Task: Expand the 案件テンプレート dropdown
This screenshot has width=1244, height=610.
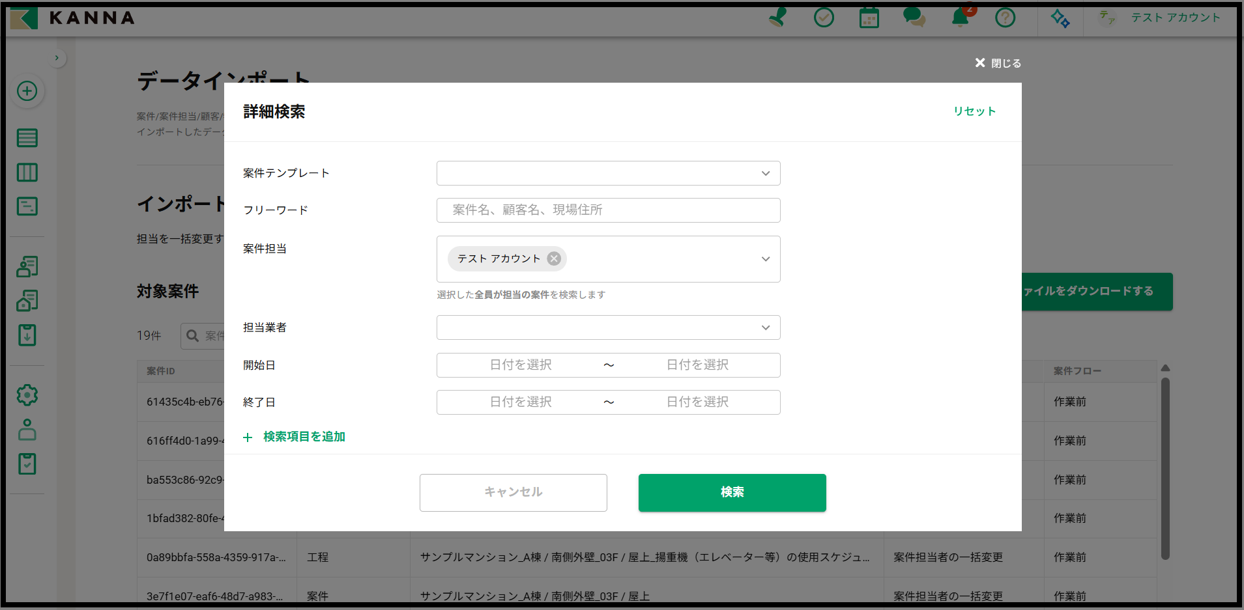Action: tap(766, 173)
